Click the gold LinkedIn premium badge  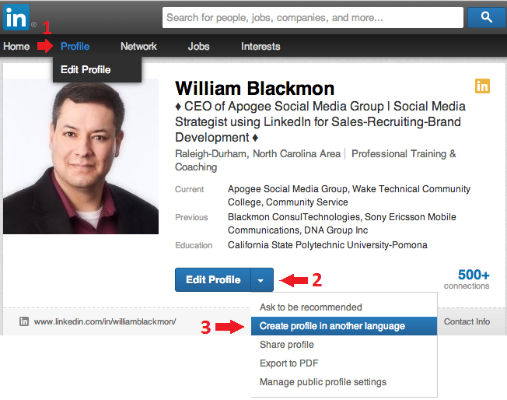coord(482,86)
